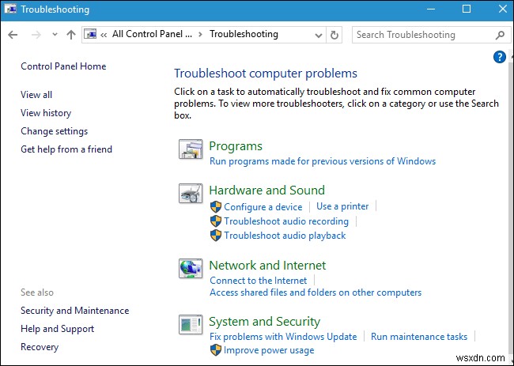Select View all in the sidebar
The image size is (514, 366).
[36, 95]
